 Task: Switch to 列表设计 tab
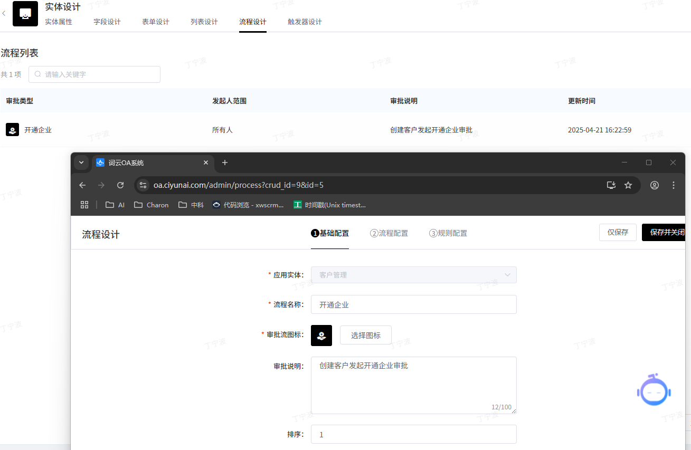204,22
